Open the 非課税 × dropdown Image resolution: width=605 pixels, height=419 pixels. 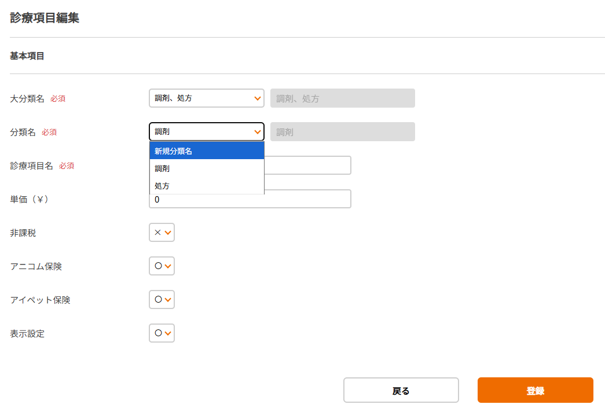pyautogui.click(x=162, y=233)
